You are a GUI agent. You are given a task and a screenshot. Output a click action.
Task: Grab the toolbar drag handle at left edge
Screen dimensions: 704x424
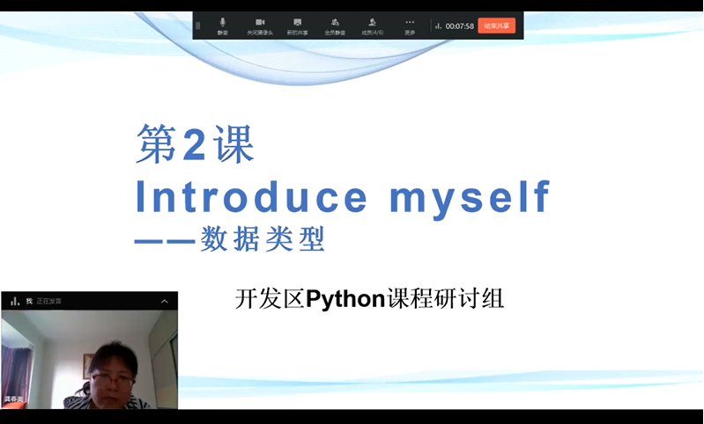pyautogui.click(x=198, y=26)
